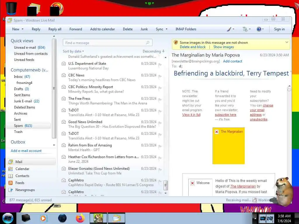Click envelope icon of Rahim from Box of Amazing
Screen dimensions: 299x224
tap(64, 145)
